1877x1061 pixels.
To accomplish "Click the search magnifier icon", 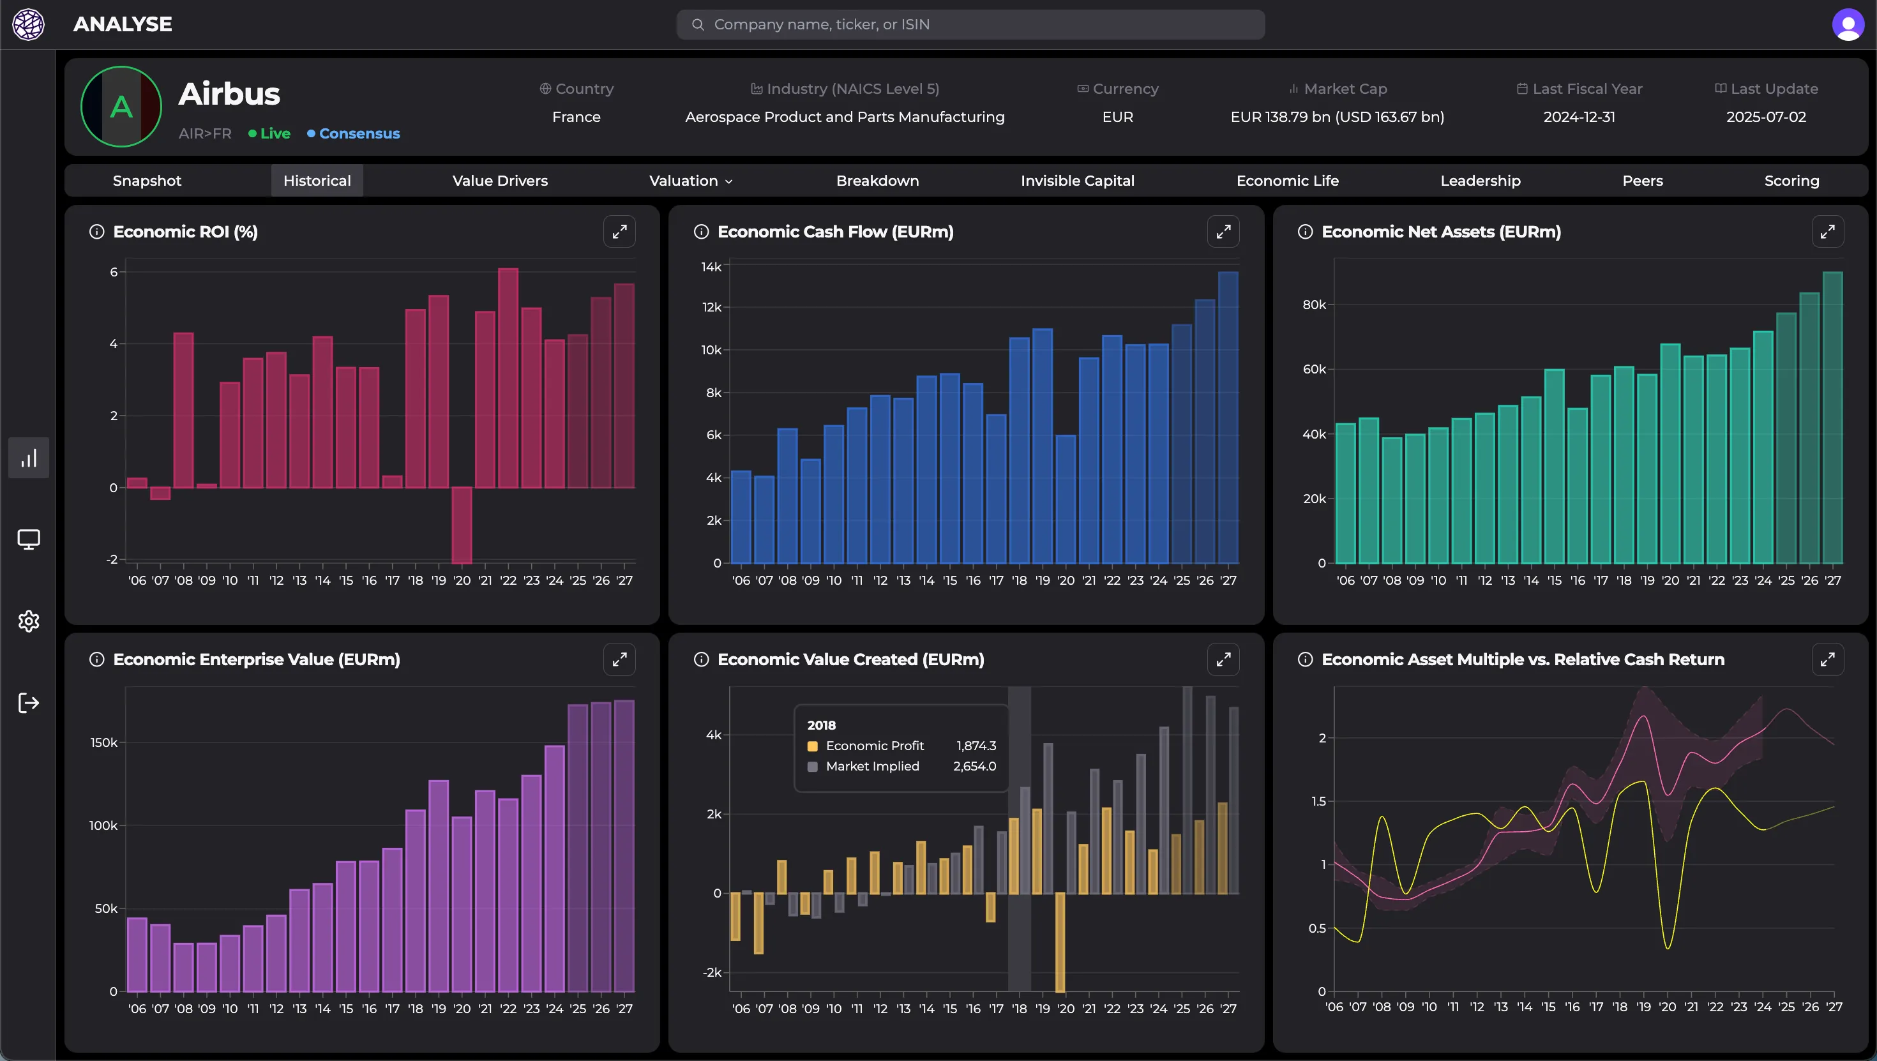I will (697, 25).
